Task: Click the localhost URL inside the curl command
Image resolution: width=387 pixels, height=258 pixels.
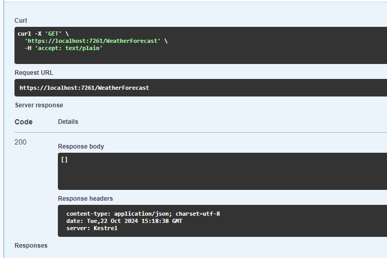Action: (x=93, y=41)
